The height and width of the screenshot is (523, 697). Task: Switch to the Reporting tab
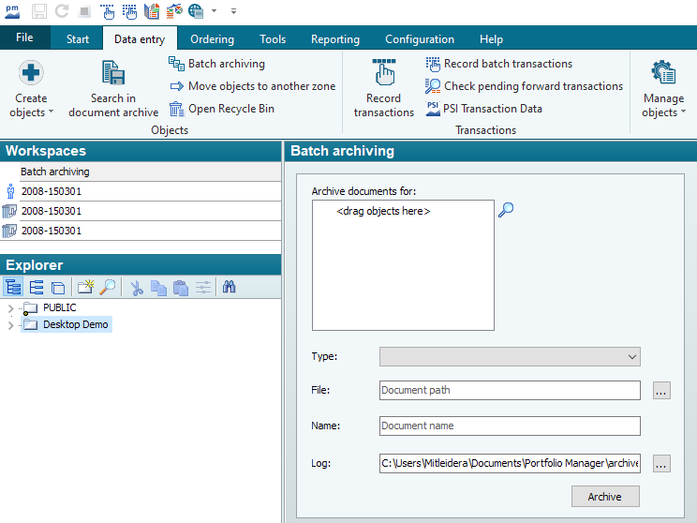point(334,39)
